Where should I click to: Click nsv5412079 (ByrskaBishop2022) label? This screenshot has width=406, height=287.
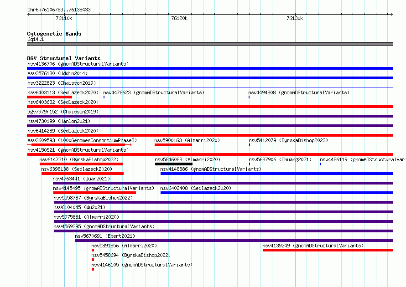tap(288, 140)
